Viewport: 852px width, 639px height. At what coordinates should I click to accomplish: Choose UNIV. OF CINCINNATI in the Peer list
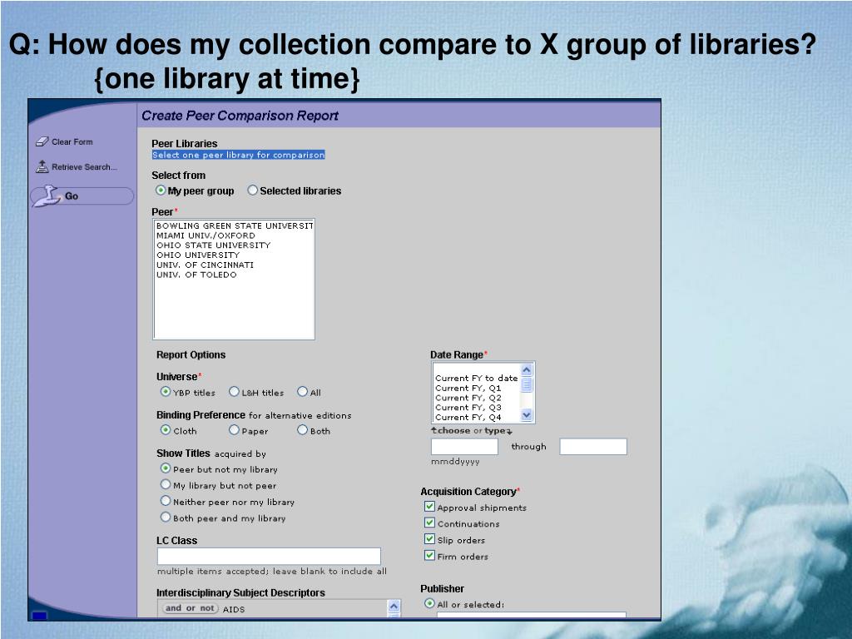(234, 265)
